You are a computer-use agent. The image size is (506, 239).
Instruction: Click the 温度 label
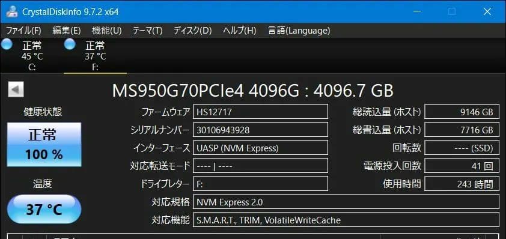[x=43, y=184]
